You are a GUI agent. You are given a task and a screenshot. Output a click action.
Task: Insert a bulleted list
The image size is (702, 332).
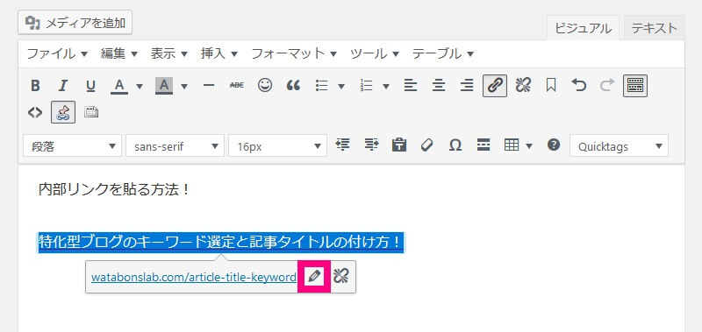click(321, 85)
